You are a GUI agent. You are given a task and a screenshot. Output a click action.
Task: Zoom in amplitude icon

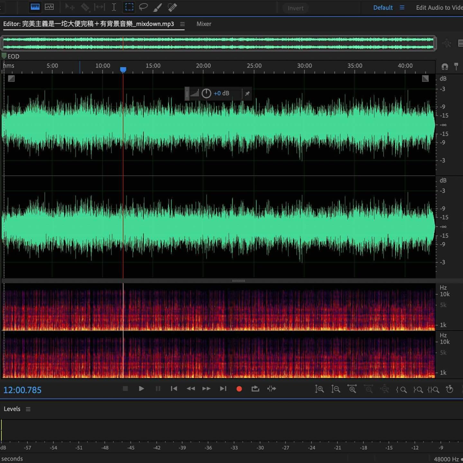319,389
